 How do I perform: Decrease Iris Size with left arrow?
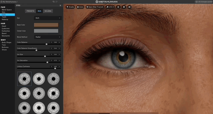click(51, 54)
